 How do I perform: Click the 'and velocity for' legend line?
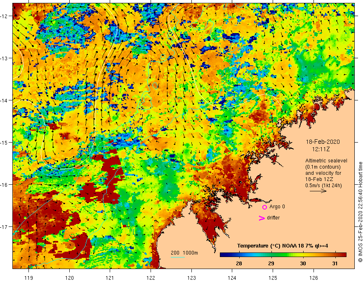(x=323, y=173)
